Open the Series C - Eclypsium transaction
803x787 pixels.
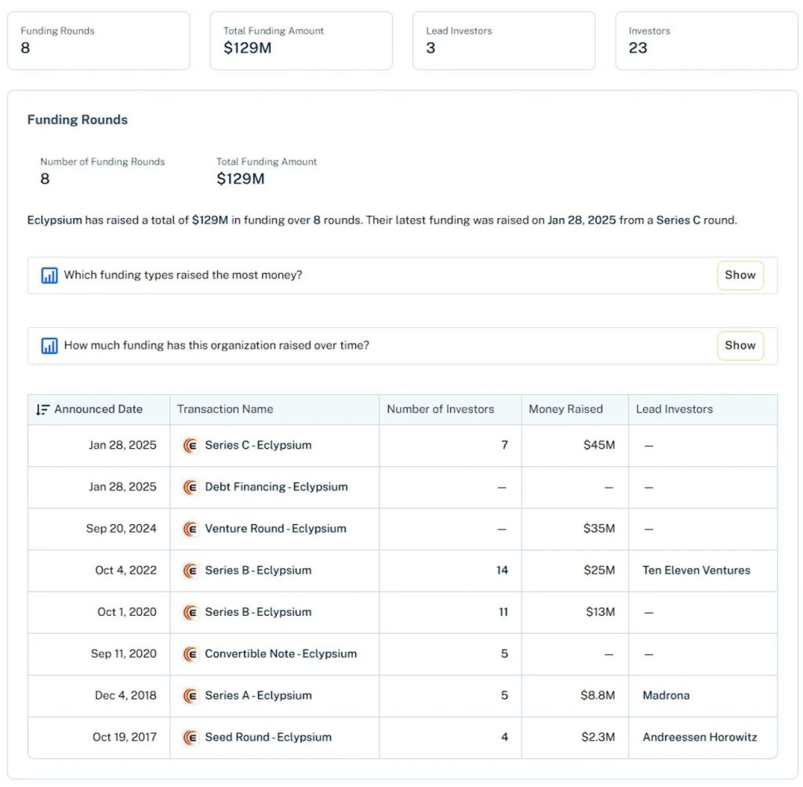(x=258, y=445)
